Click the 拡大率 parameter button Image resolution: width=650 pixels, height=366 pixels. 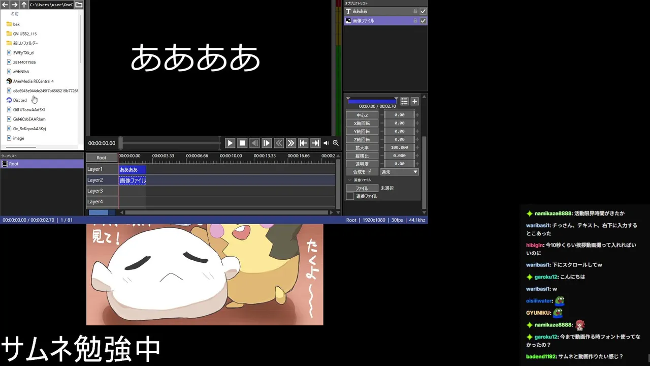point(362,147)
